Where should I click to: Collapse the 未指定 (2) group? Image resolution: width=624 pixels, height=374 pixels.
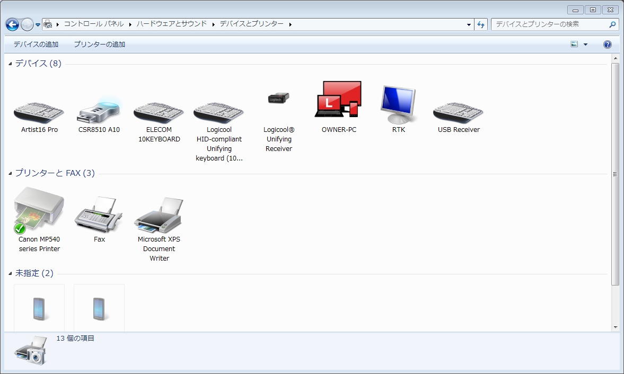pos(11,273)
